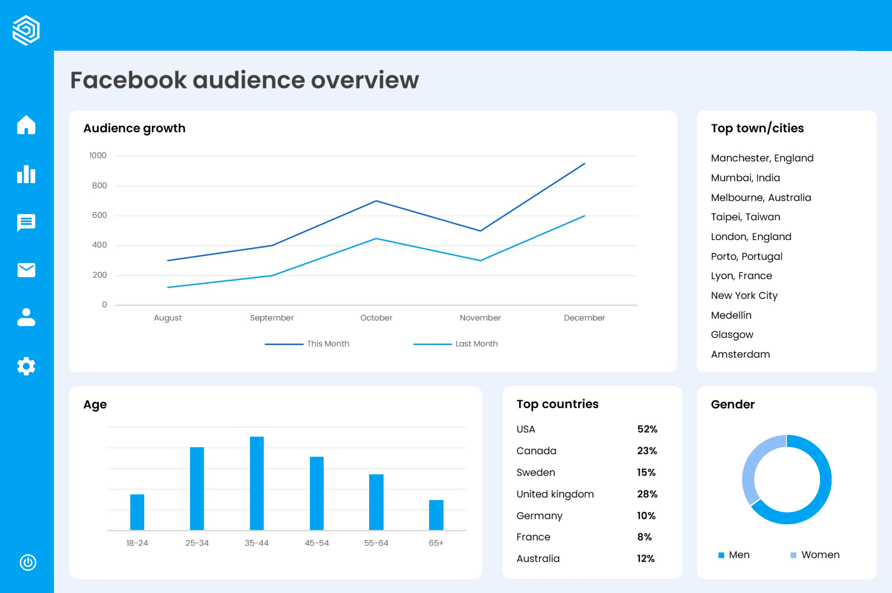Click the December peak of This Month line
The width and height of the screenshot is (892, 593).
click(584, 164)
